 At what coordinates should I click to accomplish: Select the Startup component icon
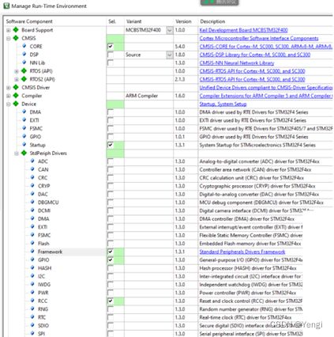tap(24, 145)
